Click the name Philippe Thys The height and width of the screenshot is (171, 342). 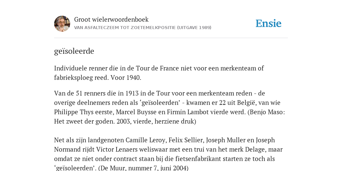pos(69,112)
